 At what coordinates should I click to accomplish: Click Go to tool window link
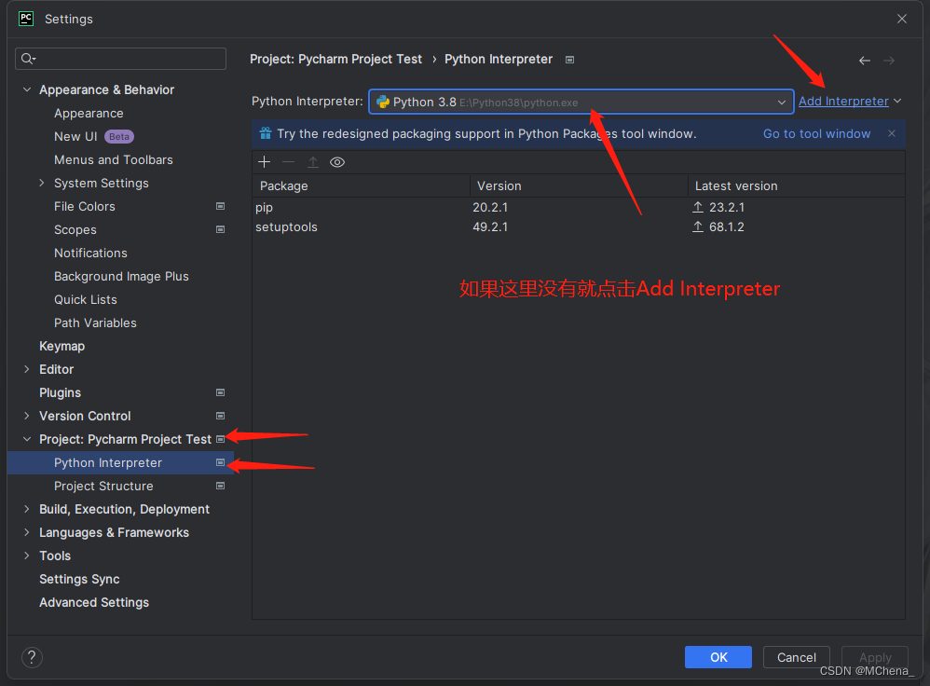pyautogui.click(x=816, y=133)
